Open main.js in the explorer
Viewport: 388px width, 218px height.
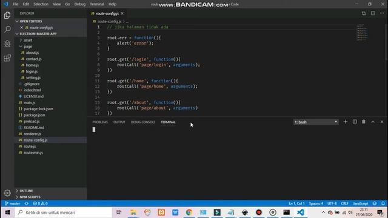30,102
